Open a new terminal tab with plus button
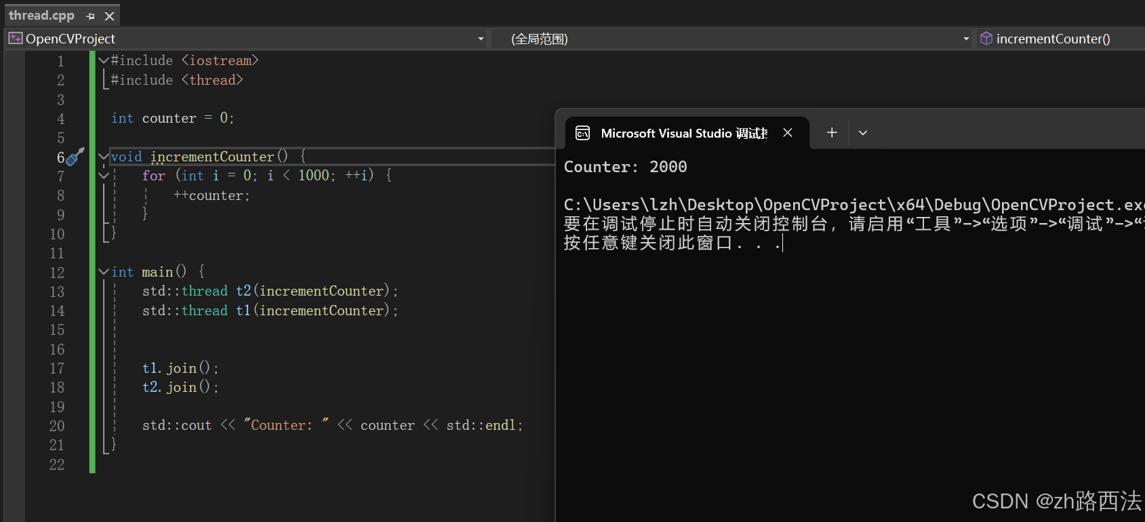 [832, 133]
